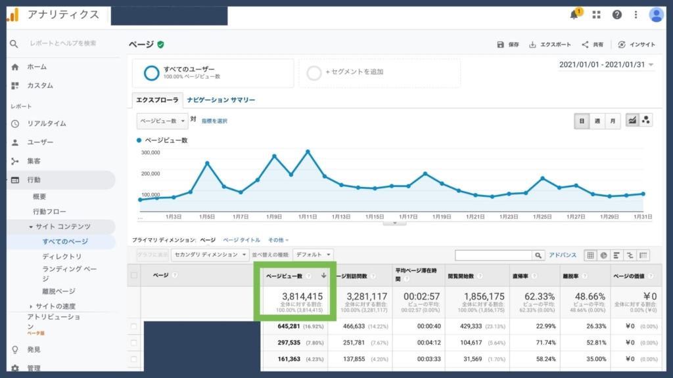The image size is (673, 378).
Task: Click アドバンス filter link
Action: [x=563, y=255]
